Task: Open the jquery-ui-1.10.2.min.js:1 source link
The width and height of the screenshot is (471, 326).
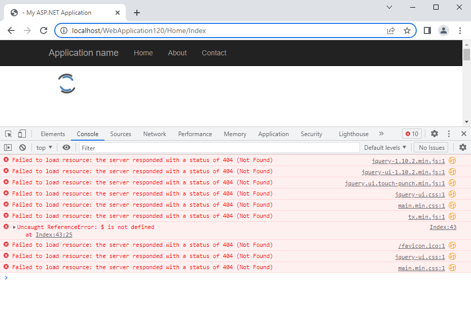Action: 403,172
